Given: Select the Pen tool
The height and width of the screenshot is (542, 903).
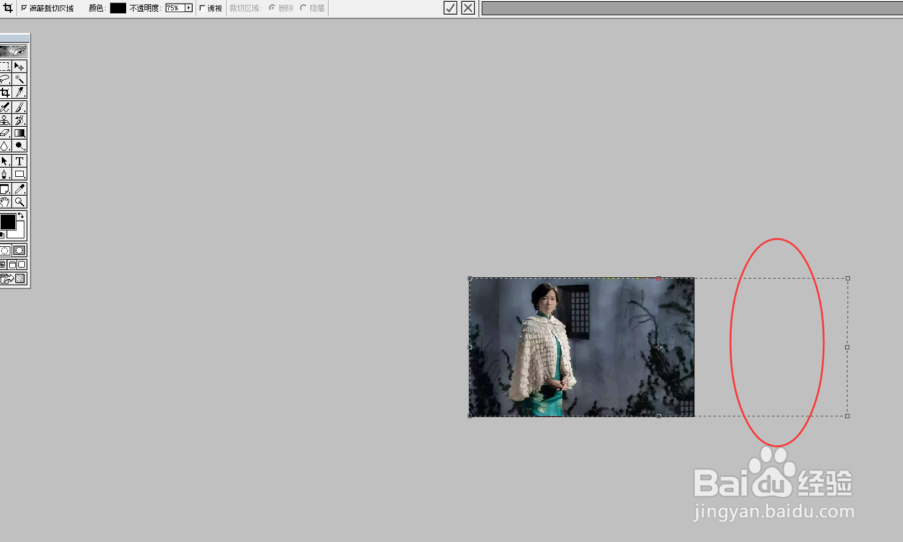Looking at the screenshot, I should pos(5,174).
